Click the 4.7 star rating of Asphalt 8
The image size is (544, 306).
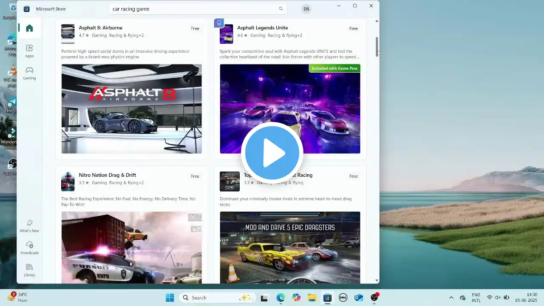coord(84,35)
